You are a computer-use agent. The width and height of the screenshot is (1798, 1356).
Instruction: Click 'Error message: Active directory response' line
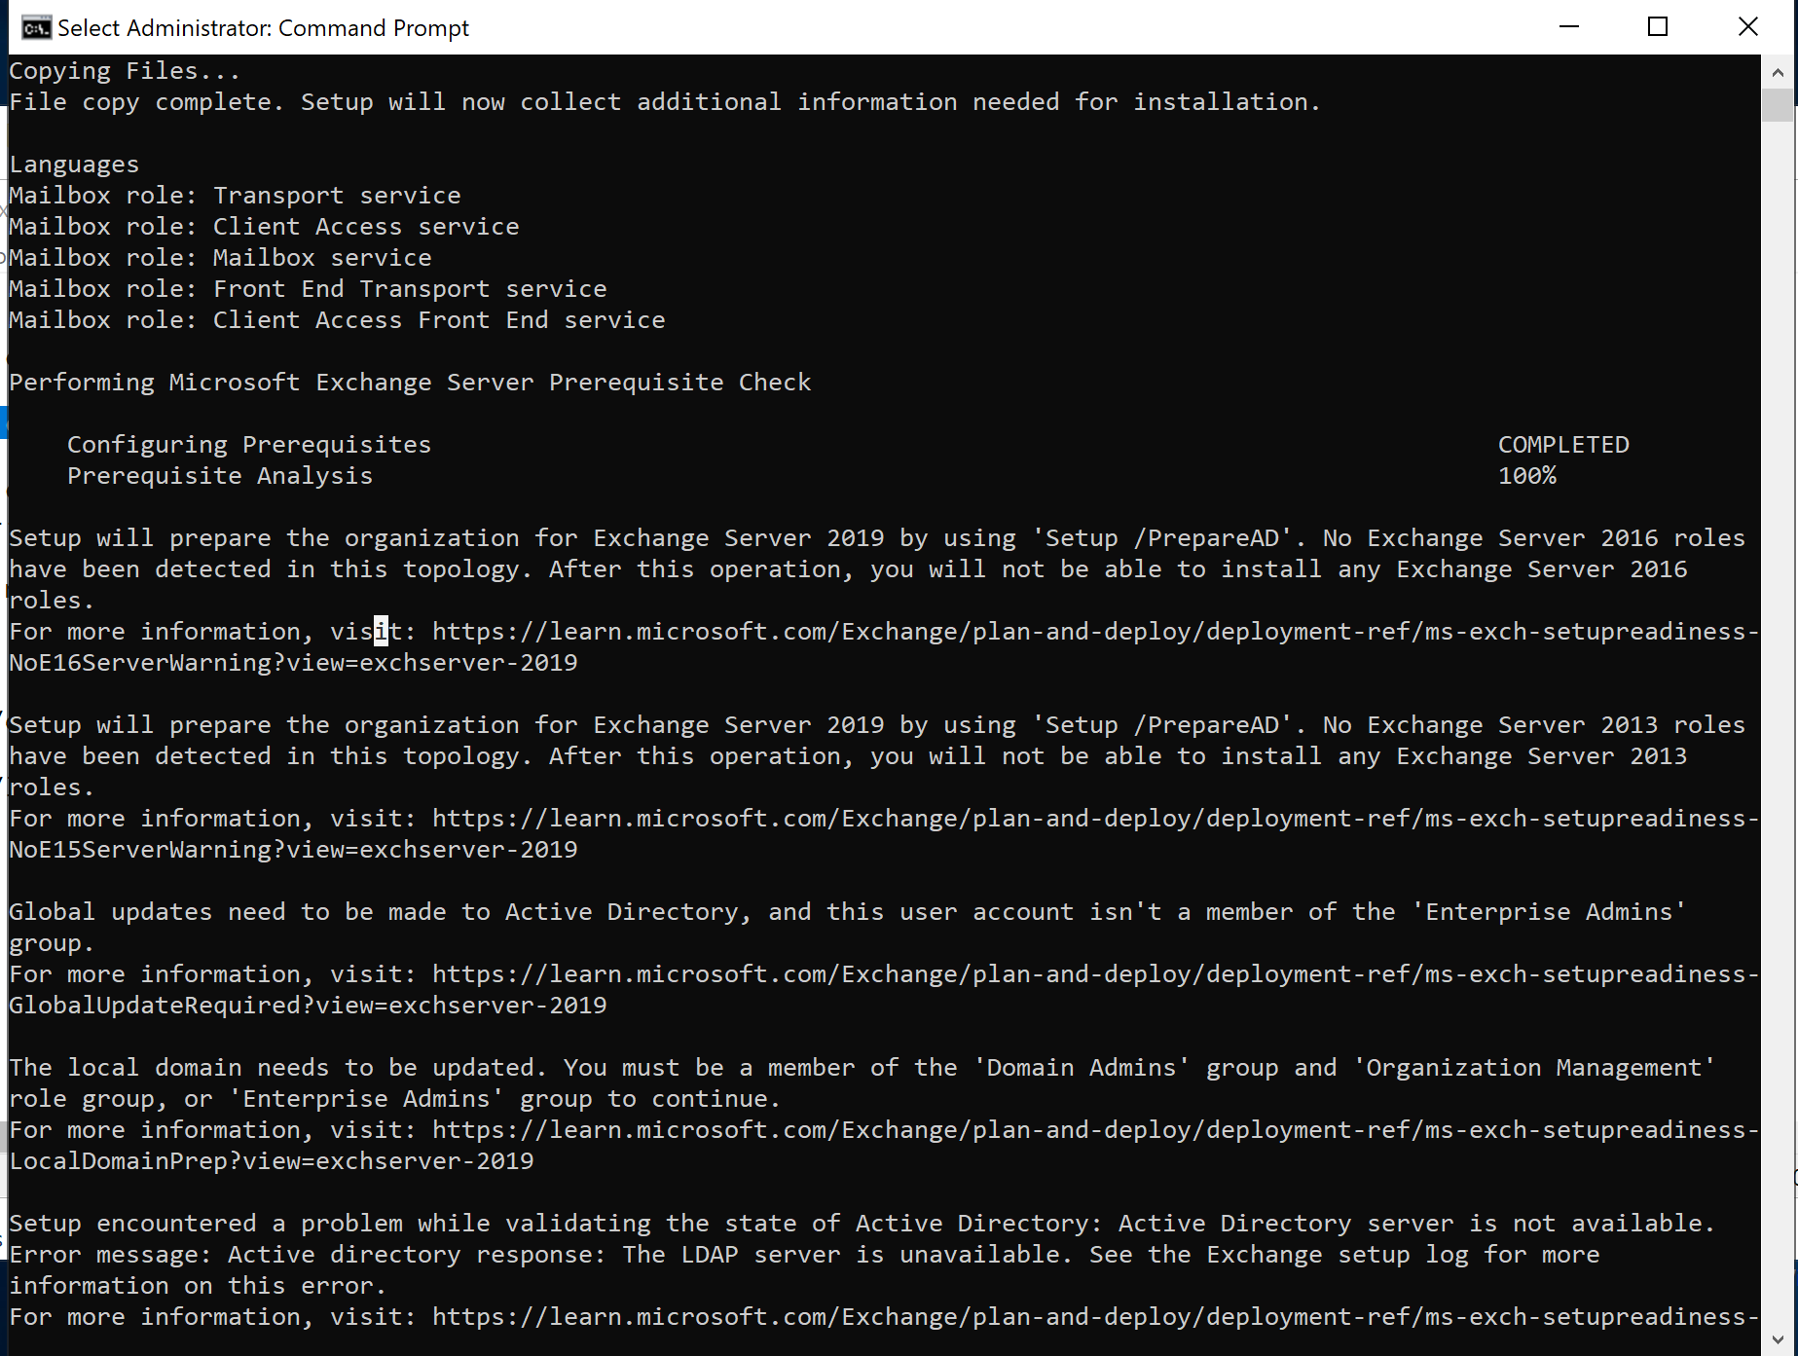coord(804,1255)
